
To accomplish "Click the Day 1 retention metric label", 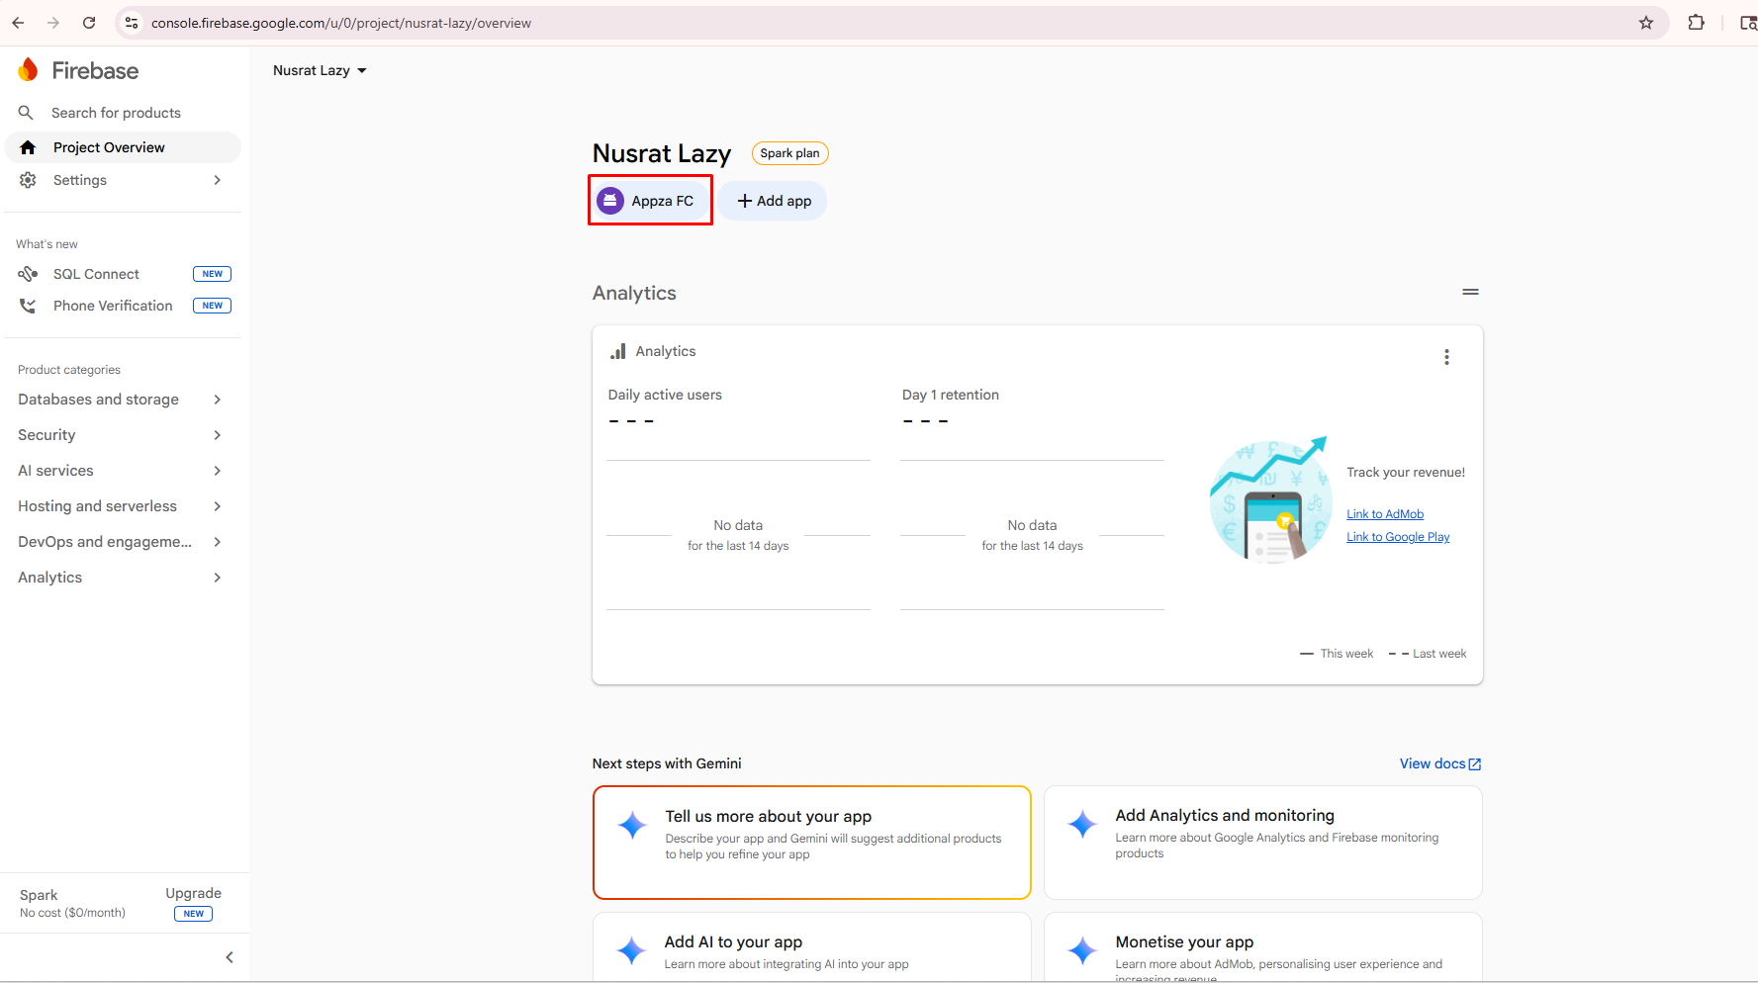I will pyautogui.click(x=951, y=395).
